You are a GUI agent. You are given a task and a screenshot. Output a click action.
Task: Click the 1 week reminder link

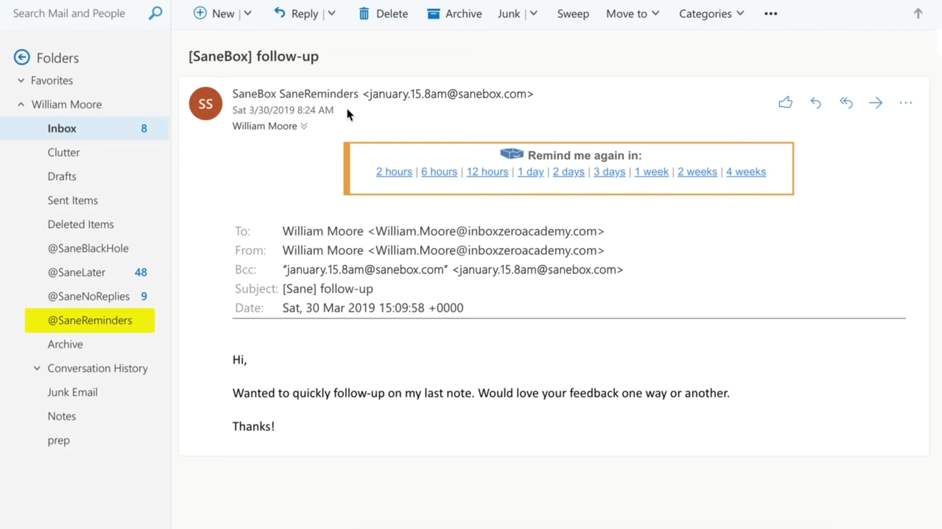651,172
